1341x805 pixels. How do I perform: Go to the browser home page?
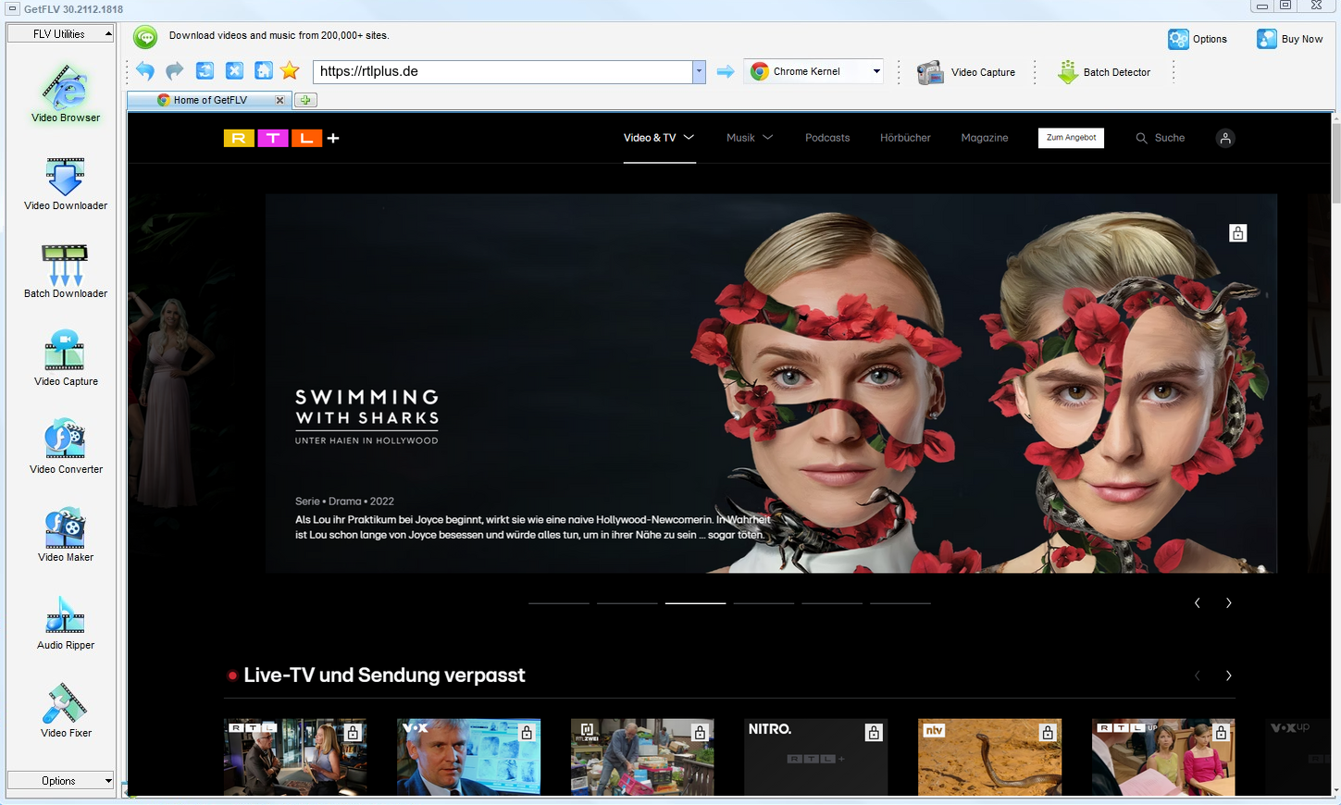(263, 71)
